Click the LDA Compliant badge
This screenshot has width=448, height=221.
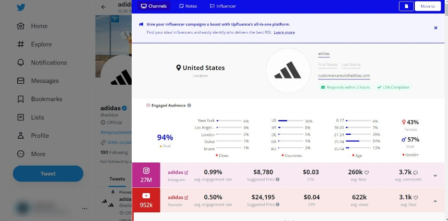(x=393, y=87)
